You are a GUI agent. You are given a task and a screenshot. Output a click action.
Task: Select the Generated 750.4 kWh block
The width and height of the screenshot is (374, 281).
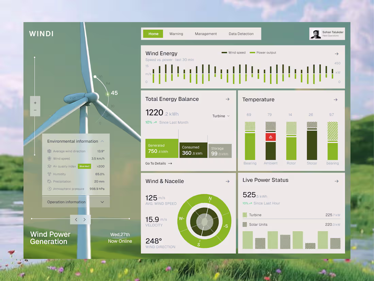[162, 149]
